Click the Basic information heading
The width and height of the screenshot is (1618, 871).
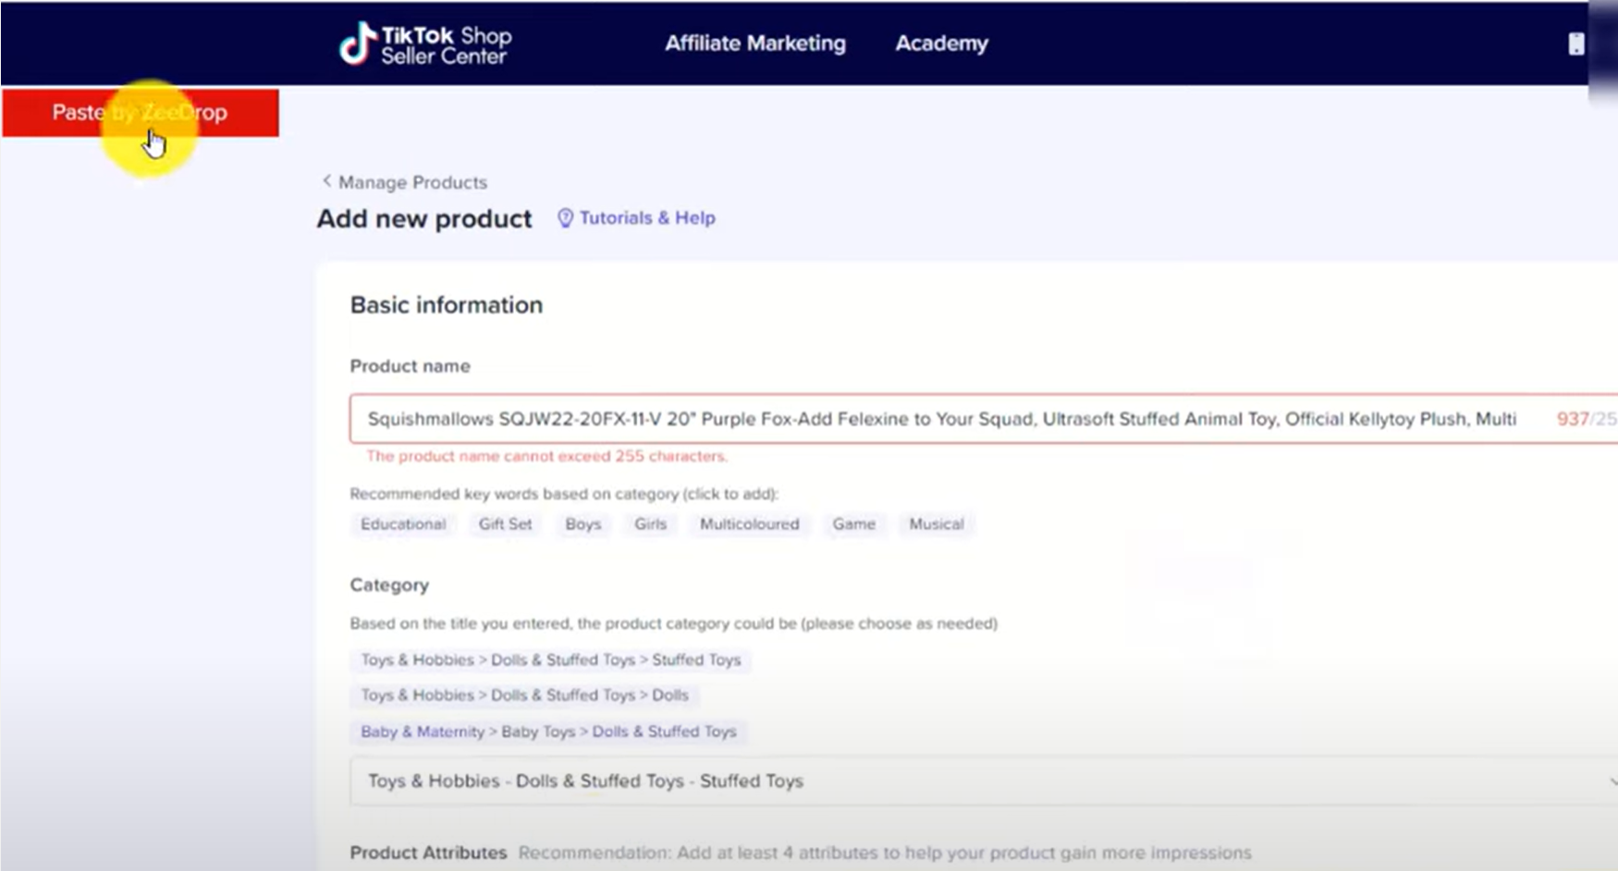click(447, 305)
